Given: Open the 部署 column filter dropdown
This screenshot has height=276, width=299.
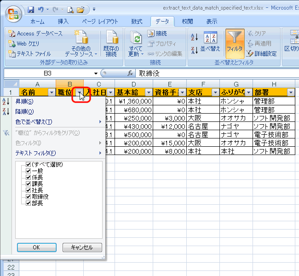Looking at the screenshot, I should [291, 92].
